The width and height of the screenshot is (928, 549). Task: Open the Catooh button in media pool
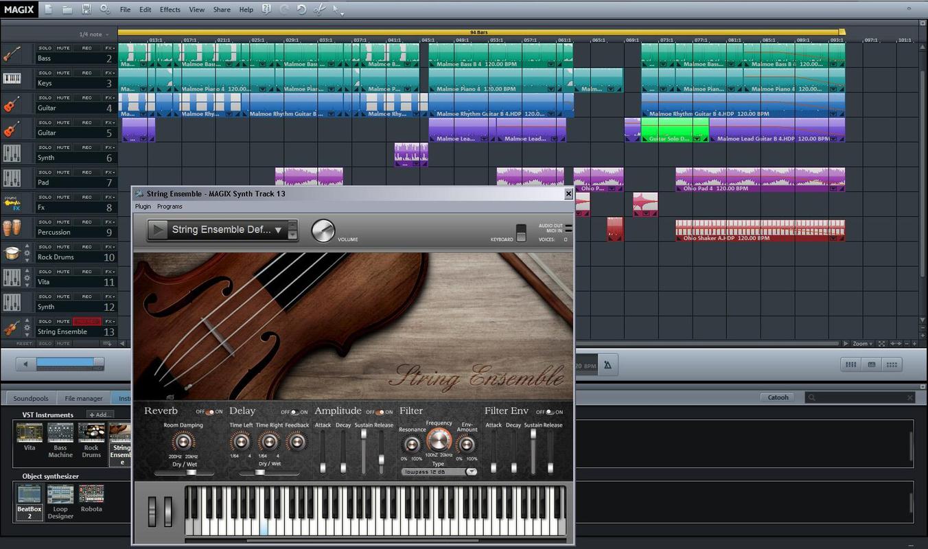pyautogui.click(x=778, y=397)
